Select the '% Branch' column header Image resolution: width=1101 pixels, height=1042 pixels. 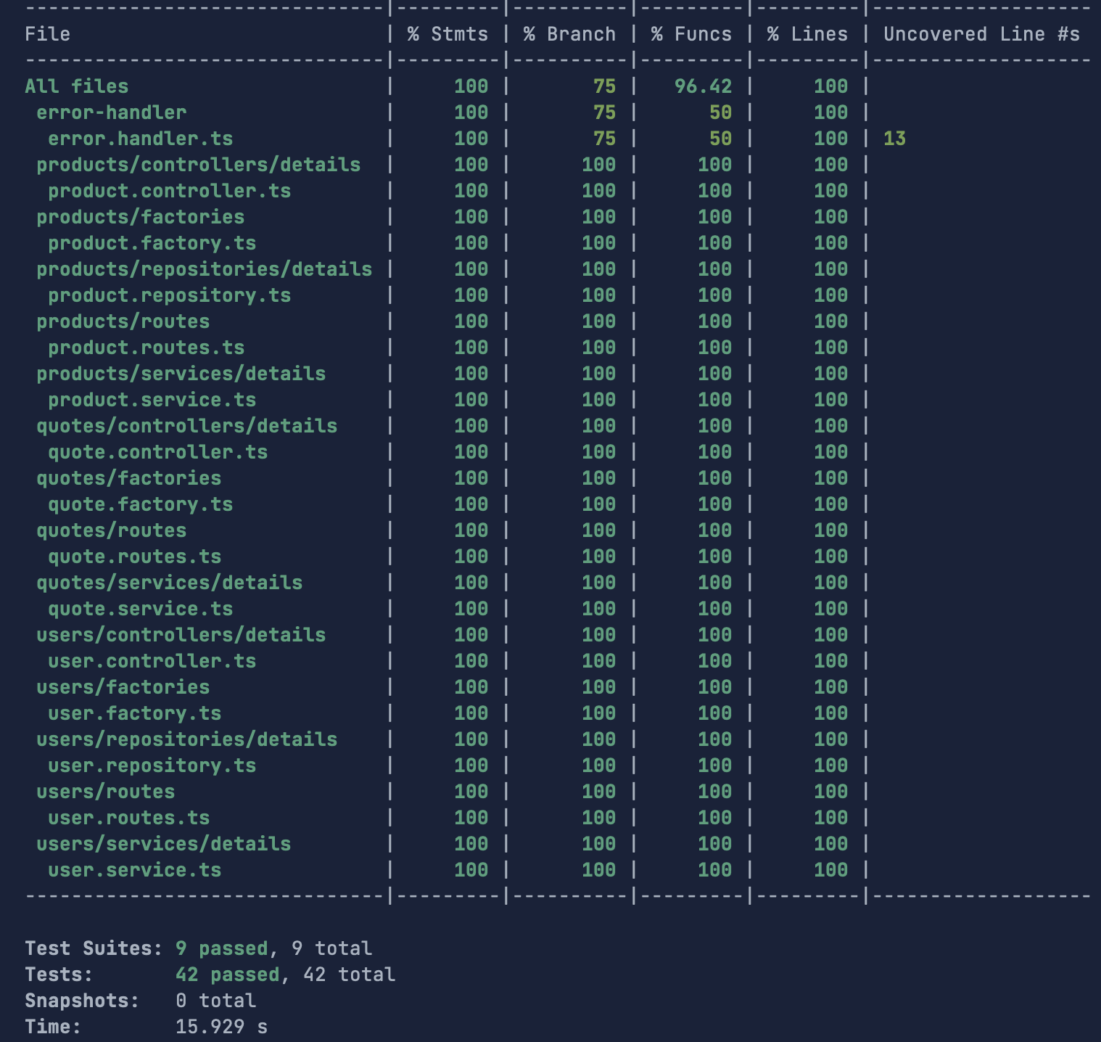tap(569, 34)
